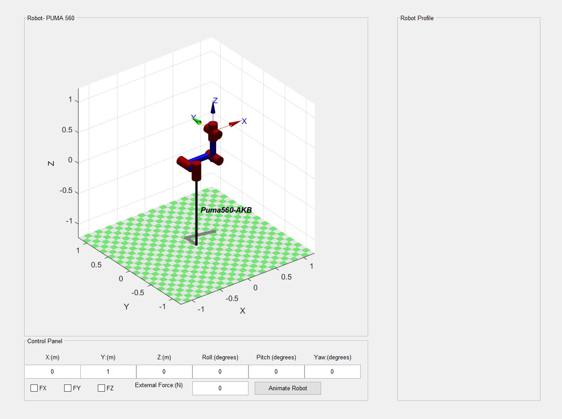Check the FZ force checkbox
The height and width of the screenshot is (419, 562).
(101, 388)
